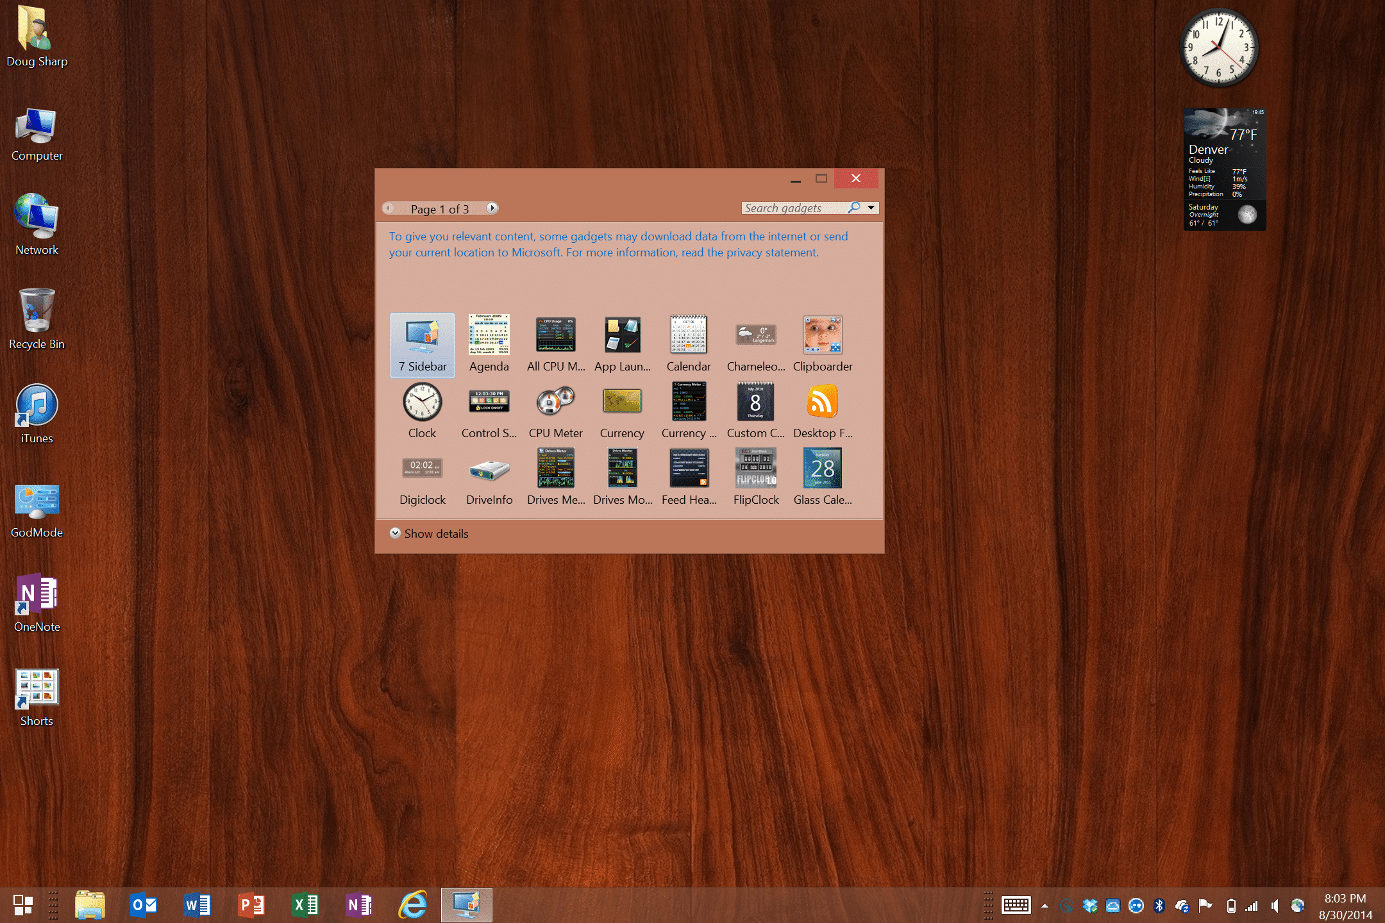The width and height of the screenshot is (1385, 923).
Task: Close the gadgets gallery window
Action: tap(856, 179)
